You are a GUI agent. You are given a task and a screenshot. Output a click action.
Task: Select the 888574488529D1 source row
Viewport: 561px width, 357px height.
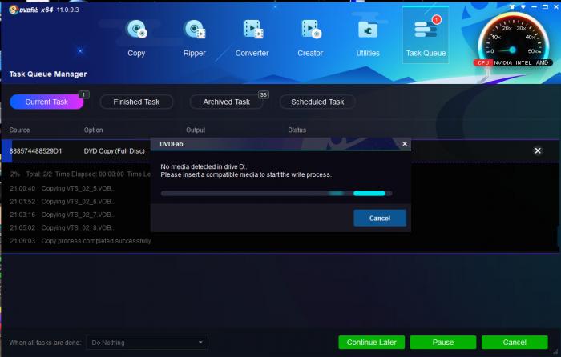(x=35, y=151)
